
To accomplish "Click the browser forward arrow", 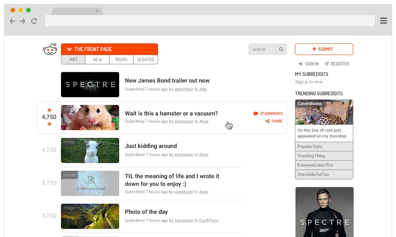I will 23,21.
